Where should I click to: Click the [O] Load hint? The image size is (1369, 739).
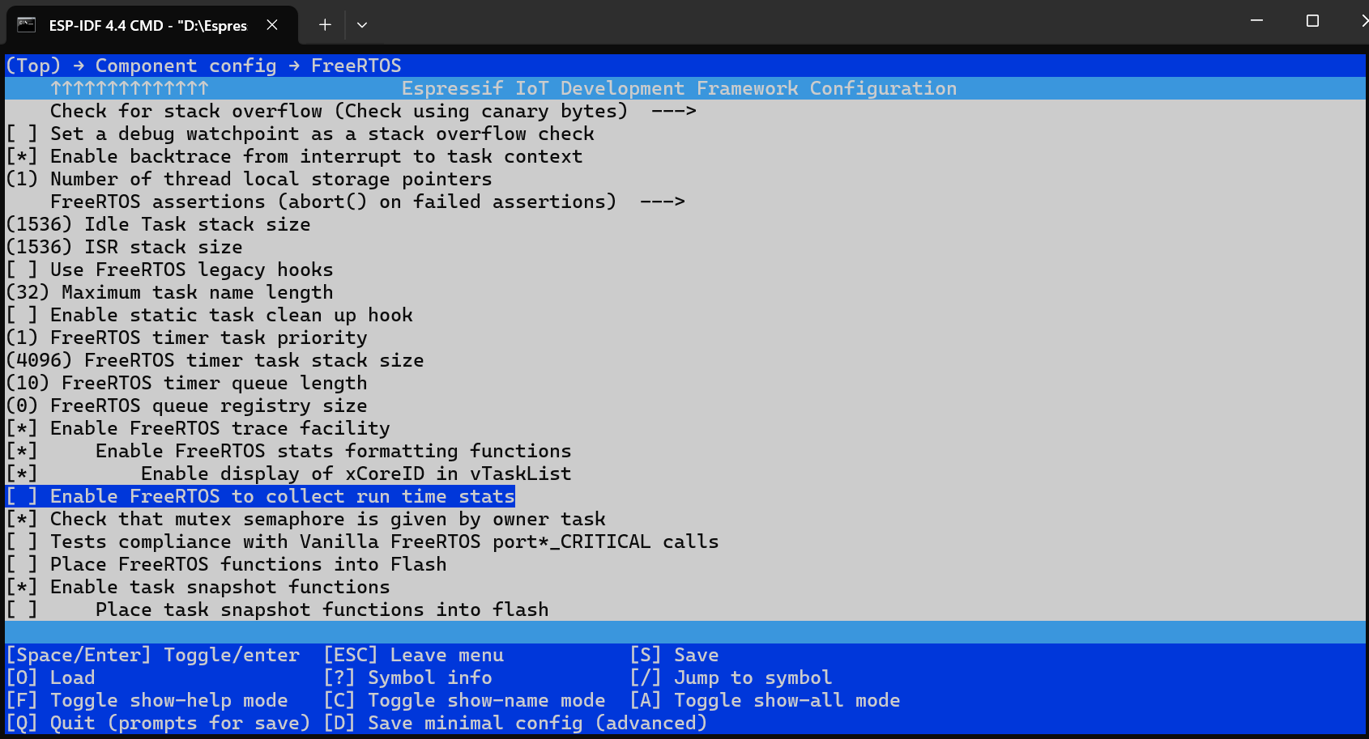coord(50,677)
